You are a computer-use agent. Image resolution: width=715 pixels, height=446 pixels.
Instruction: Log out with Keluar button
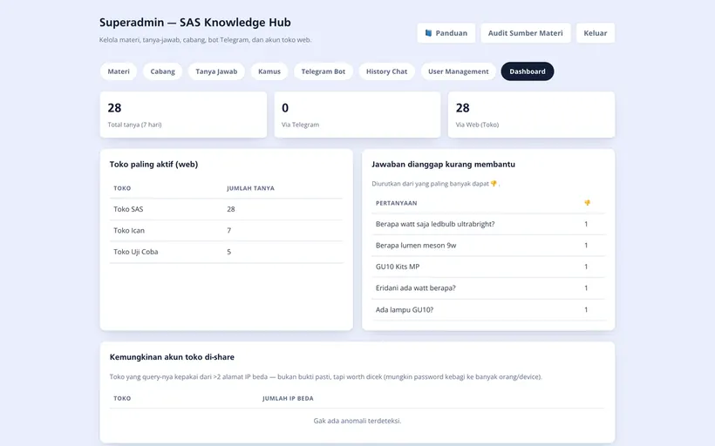click(x=595, y=33)
